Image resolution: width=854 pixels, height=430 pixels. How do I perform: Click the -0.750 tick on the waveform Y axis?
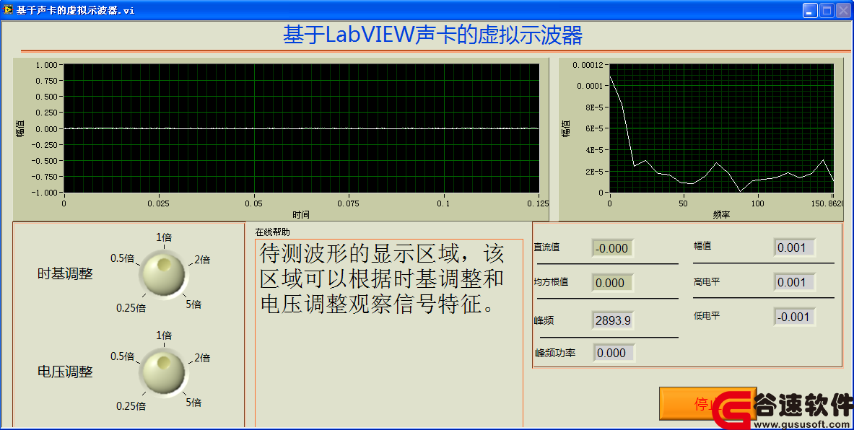pos(44,176)
